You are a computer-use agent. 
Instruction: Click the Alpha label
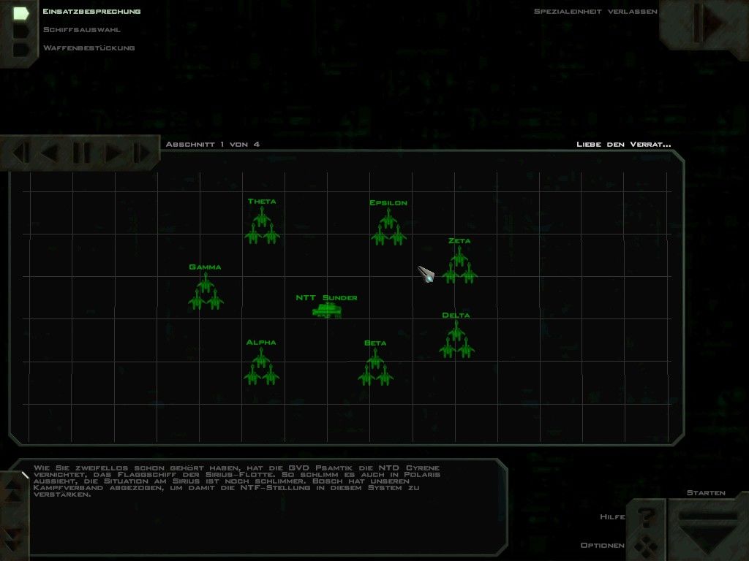coord(261,343)
